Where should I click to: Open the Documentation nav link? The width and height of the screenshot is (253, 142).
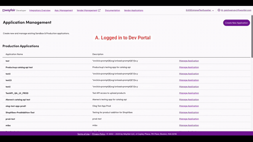[x=112, y=10]
